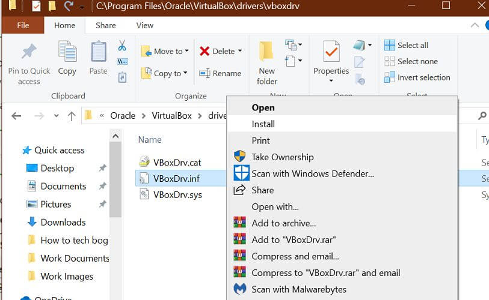This screenshot has width=489, height=300.
Task: Click the Paste clipboard icon
Action: (x=99, y=52)
